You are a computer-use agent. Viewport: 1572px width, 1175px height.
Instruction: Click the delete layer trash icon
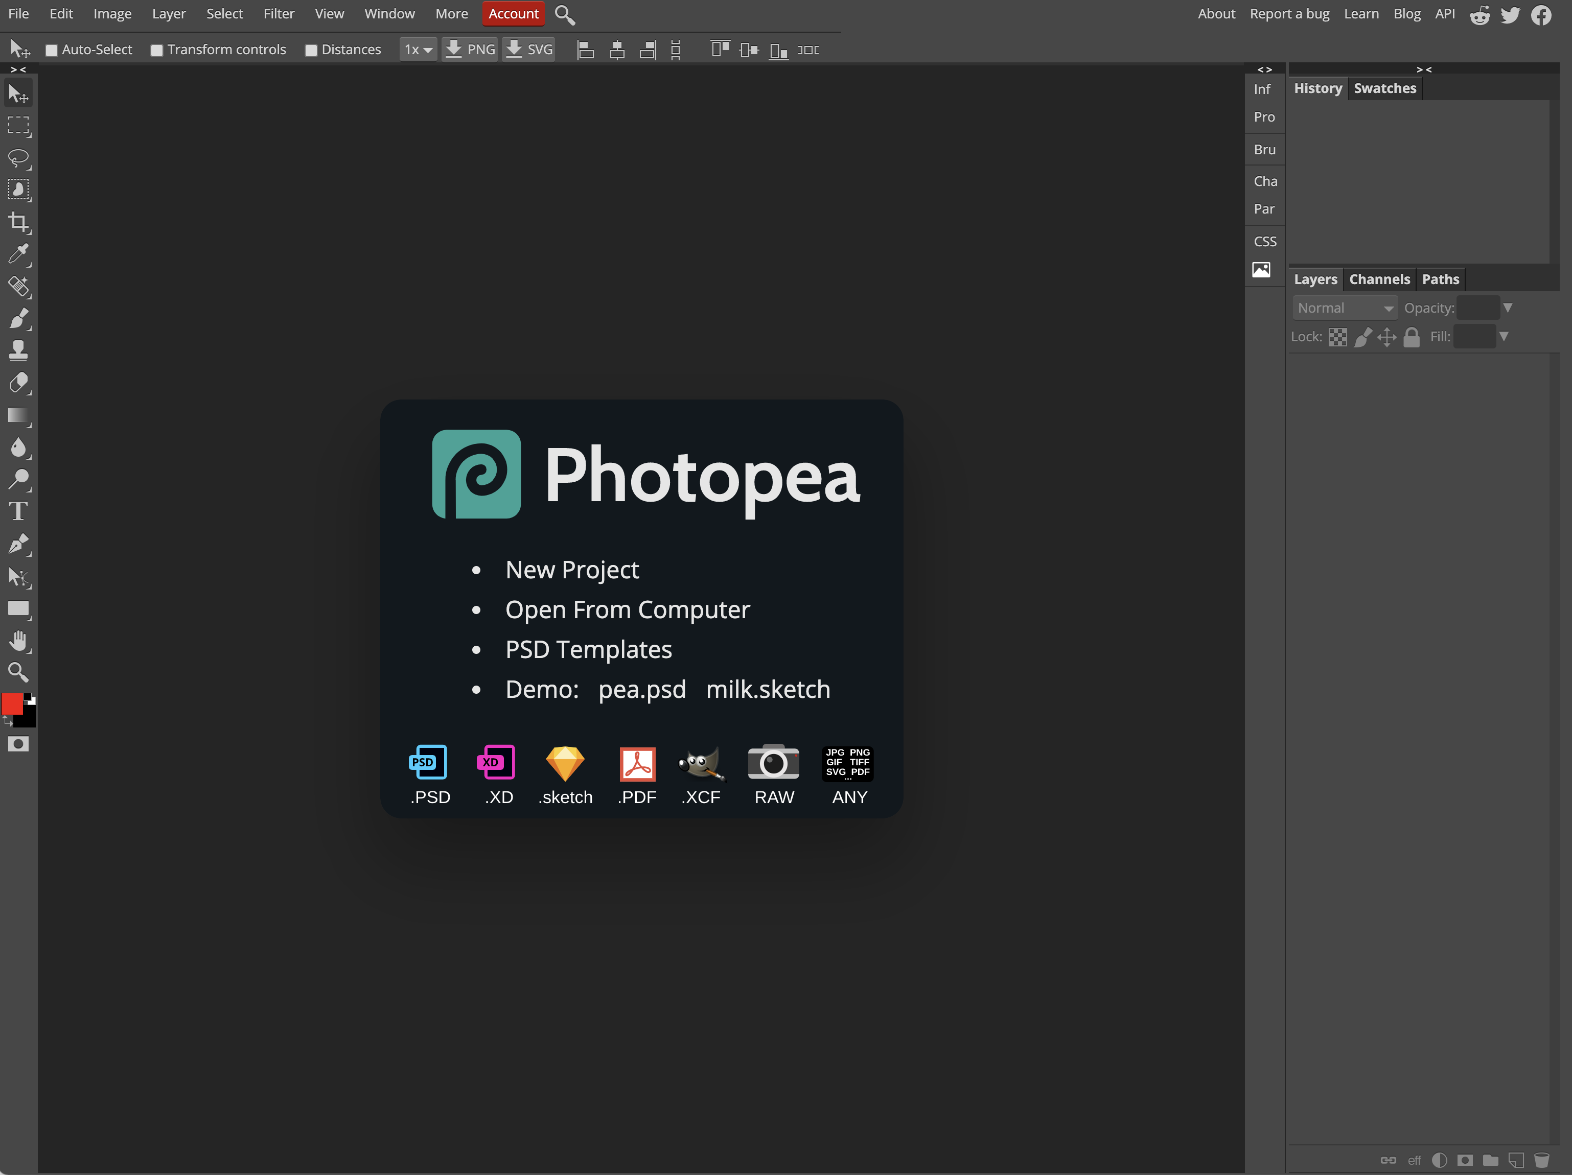(x=1541, y=1160)
